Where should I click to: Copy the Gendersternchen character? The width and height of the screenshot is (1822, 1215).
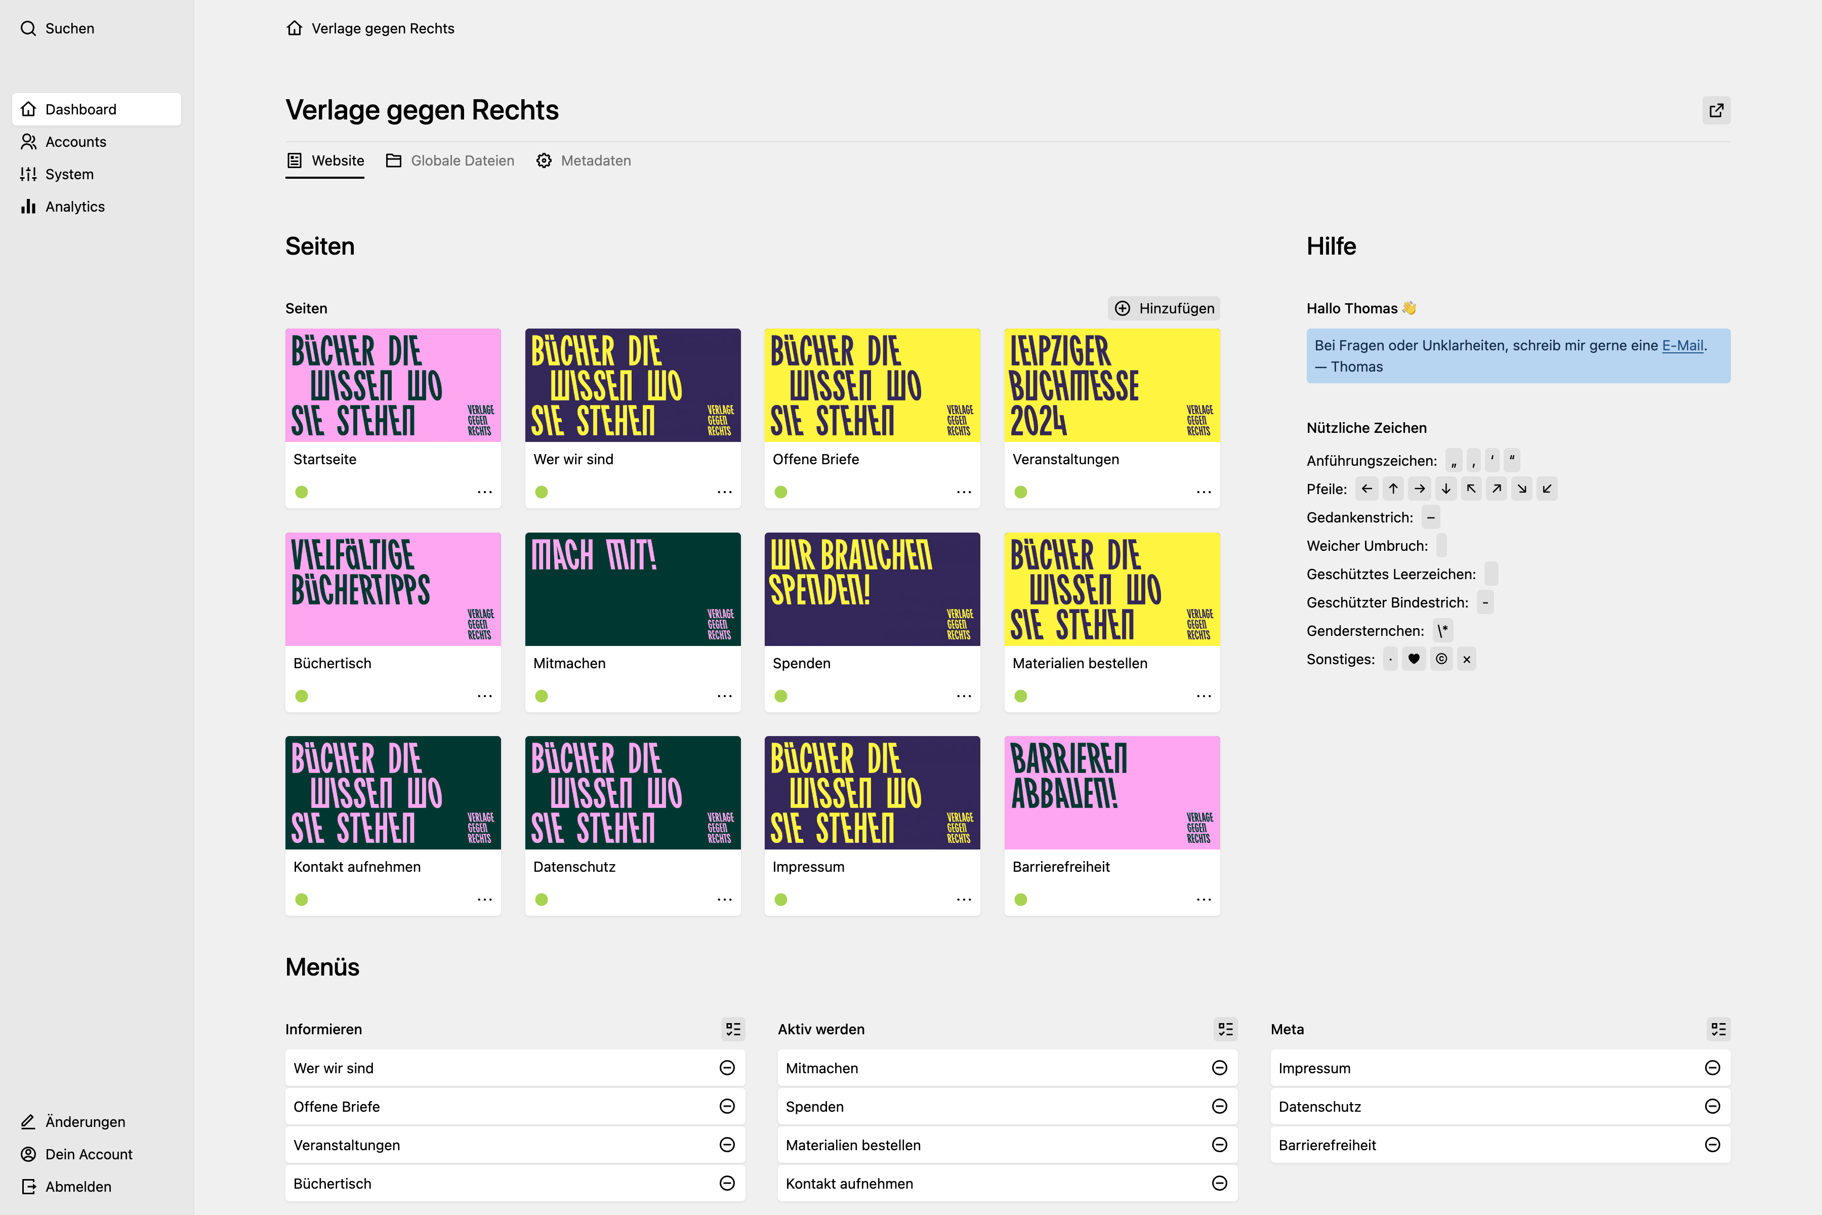1442,631
